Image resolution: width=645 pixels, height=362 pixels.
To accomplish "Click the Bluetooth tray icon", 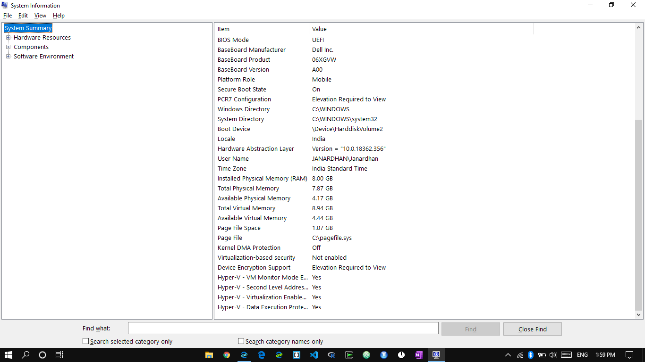I will pyautogui.click(x=531, y=355).
